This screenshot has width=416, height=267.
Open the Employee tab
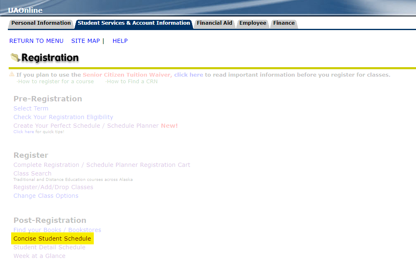click(252, 23)
